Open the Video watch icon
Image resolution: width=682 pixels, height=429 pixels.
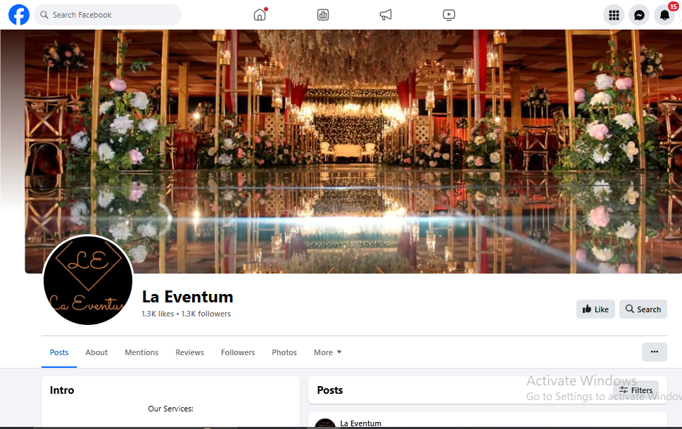click(448, 15)
